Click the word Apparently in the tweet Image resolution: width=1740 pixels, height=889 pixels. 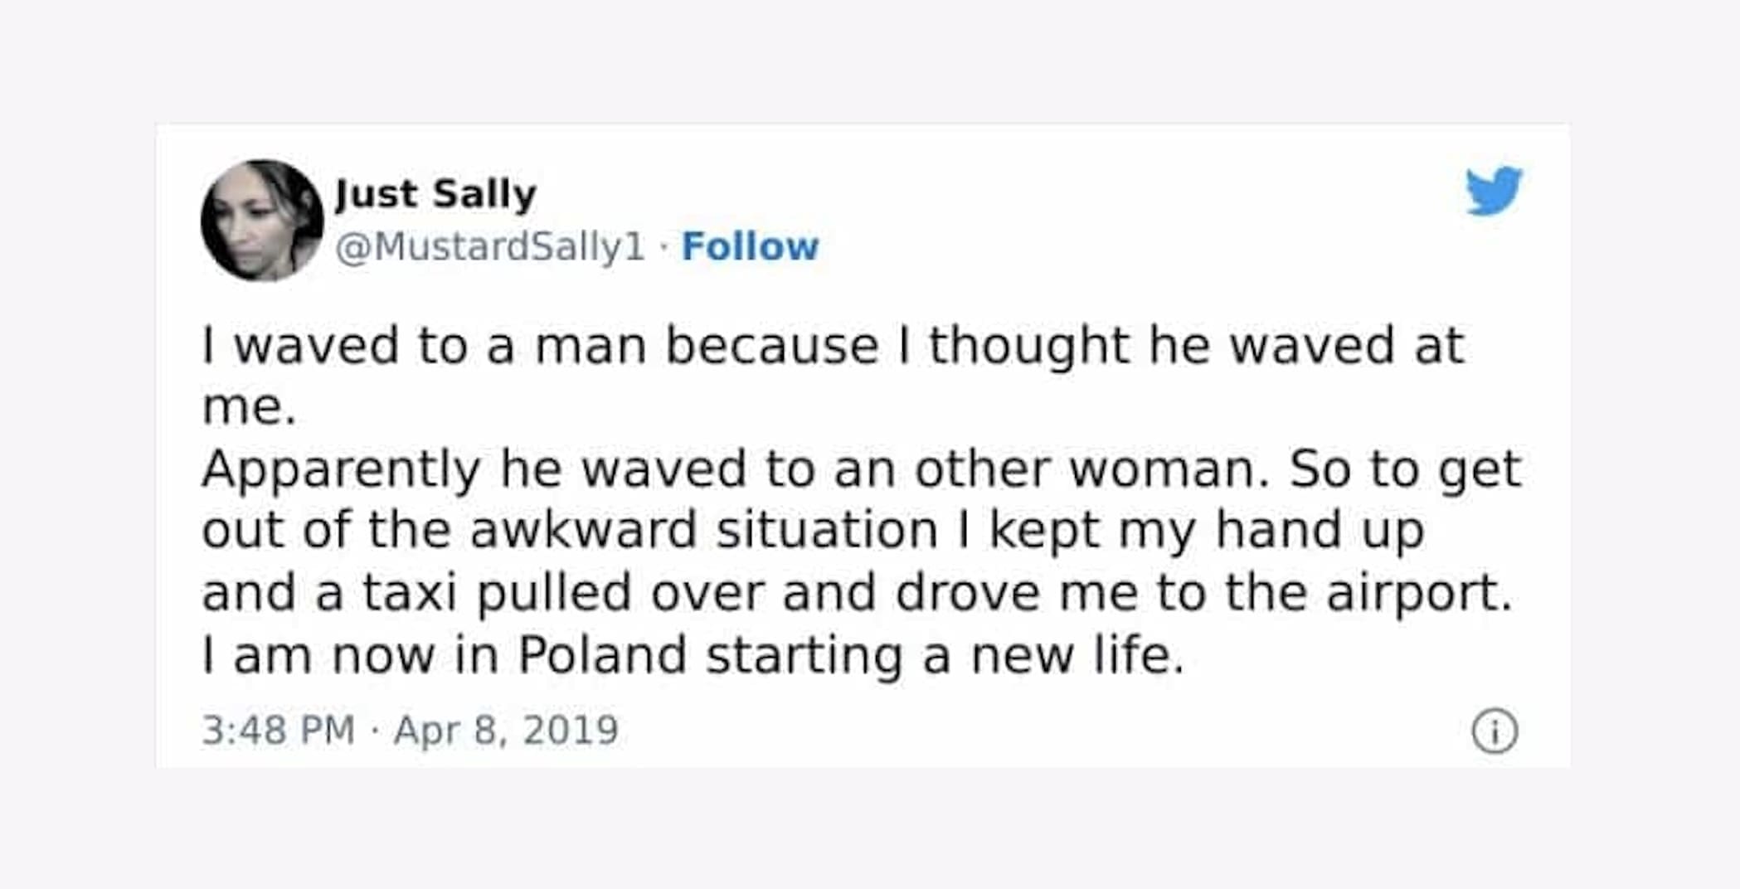[341, 470]
